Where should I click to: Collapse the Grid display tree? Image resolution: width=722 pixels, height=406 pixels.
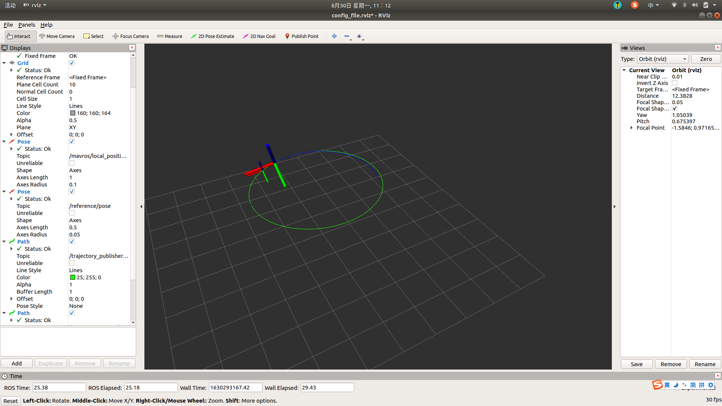pyautogui.click(x=4, y=63)
